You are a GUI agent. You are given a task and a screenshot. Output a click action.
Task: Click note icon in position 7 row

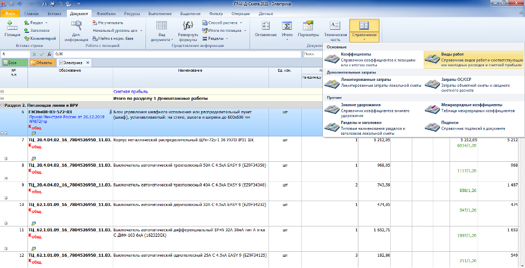point(33,159)
